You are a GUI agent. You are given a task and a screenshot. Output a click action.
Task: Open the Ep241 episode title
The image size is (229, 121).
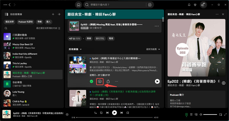point(116,58)
